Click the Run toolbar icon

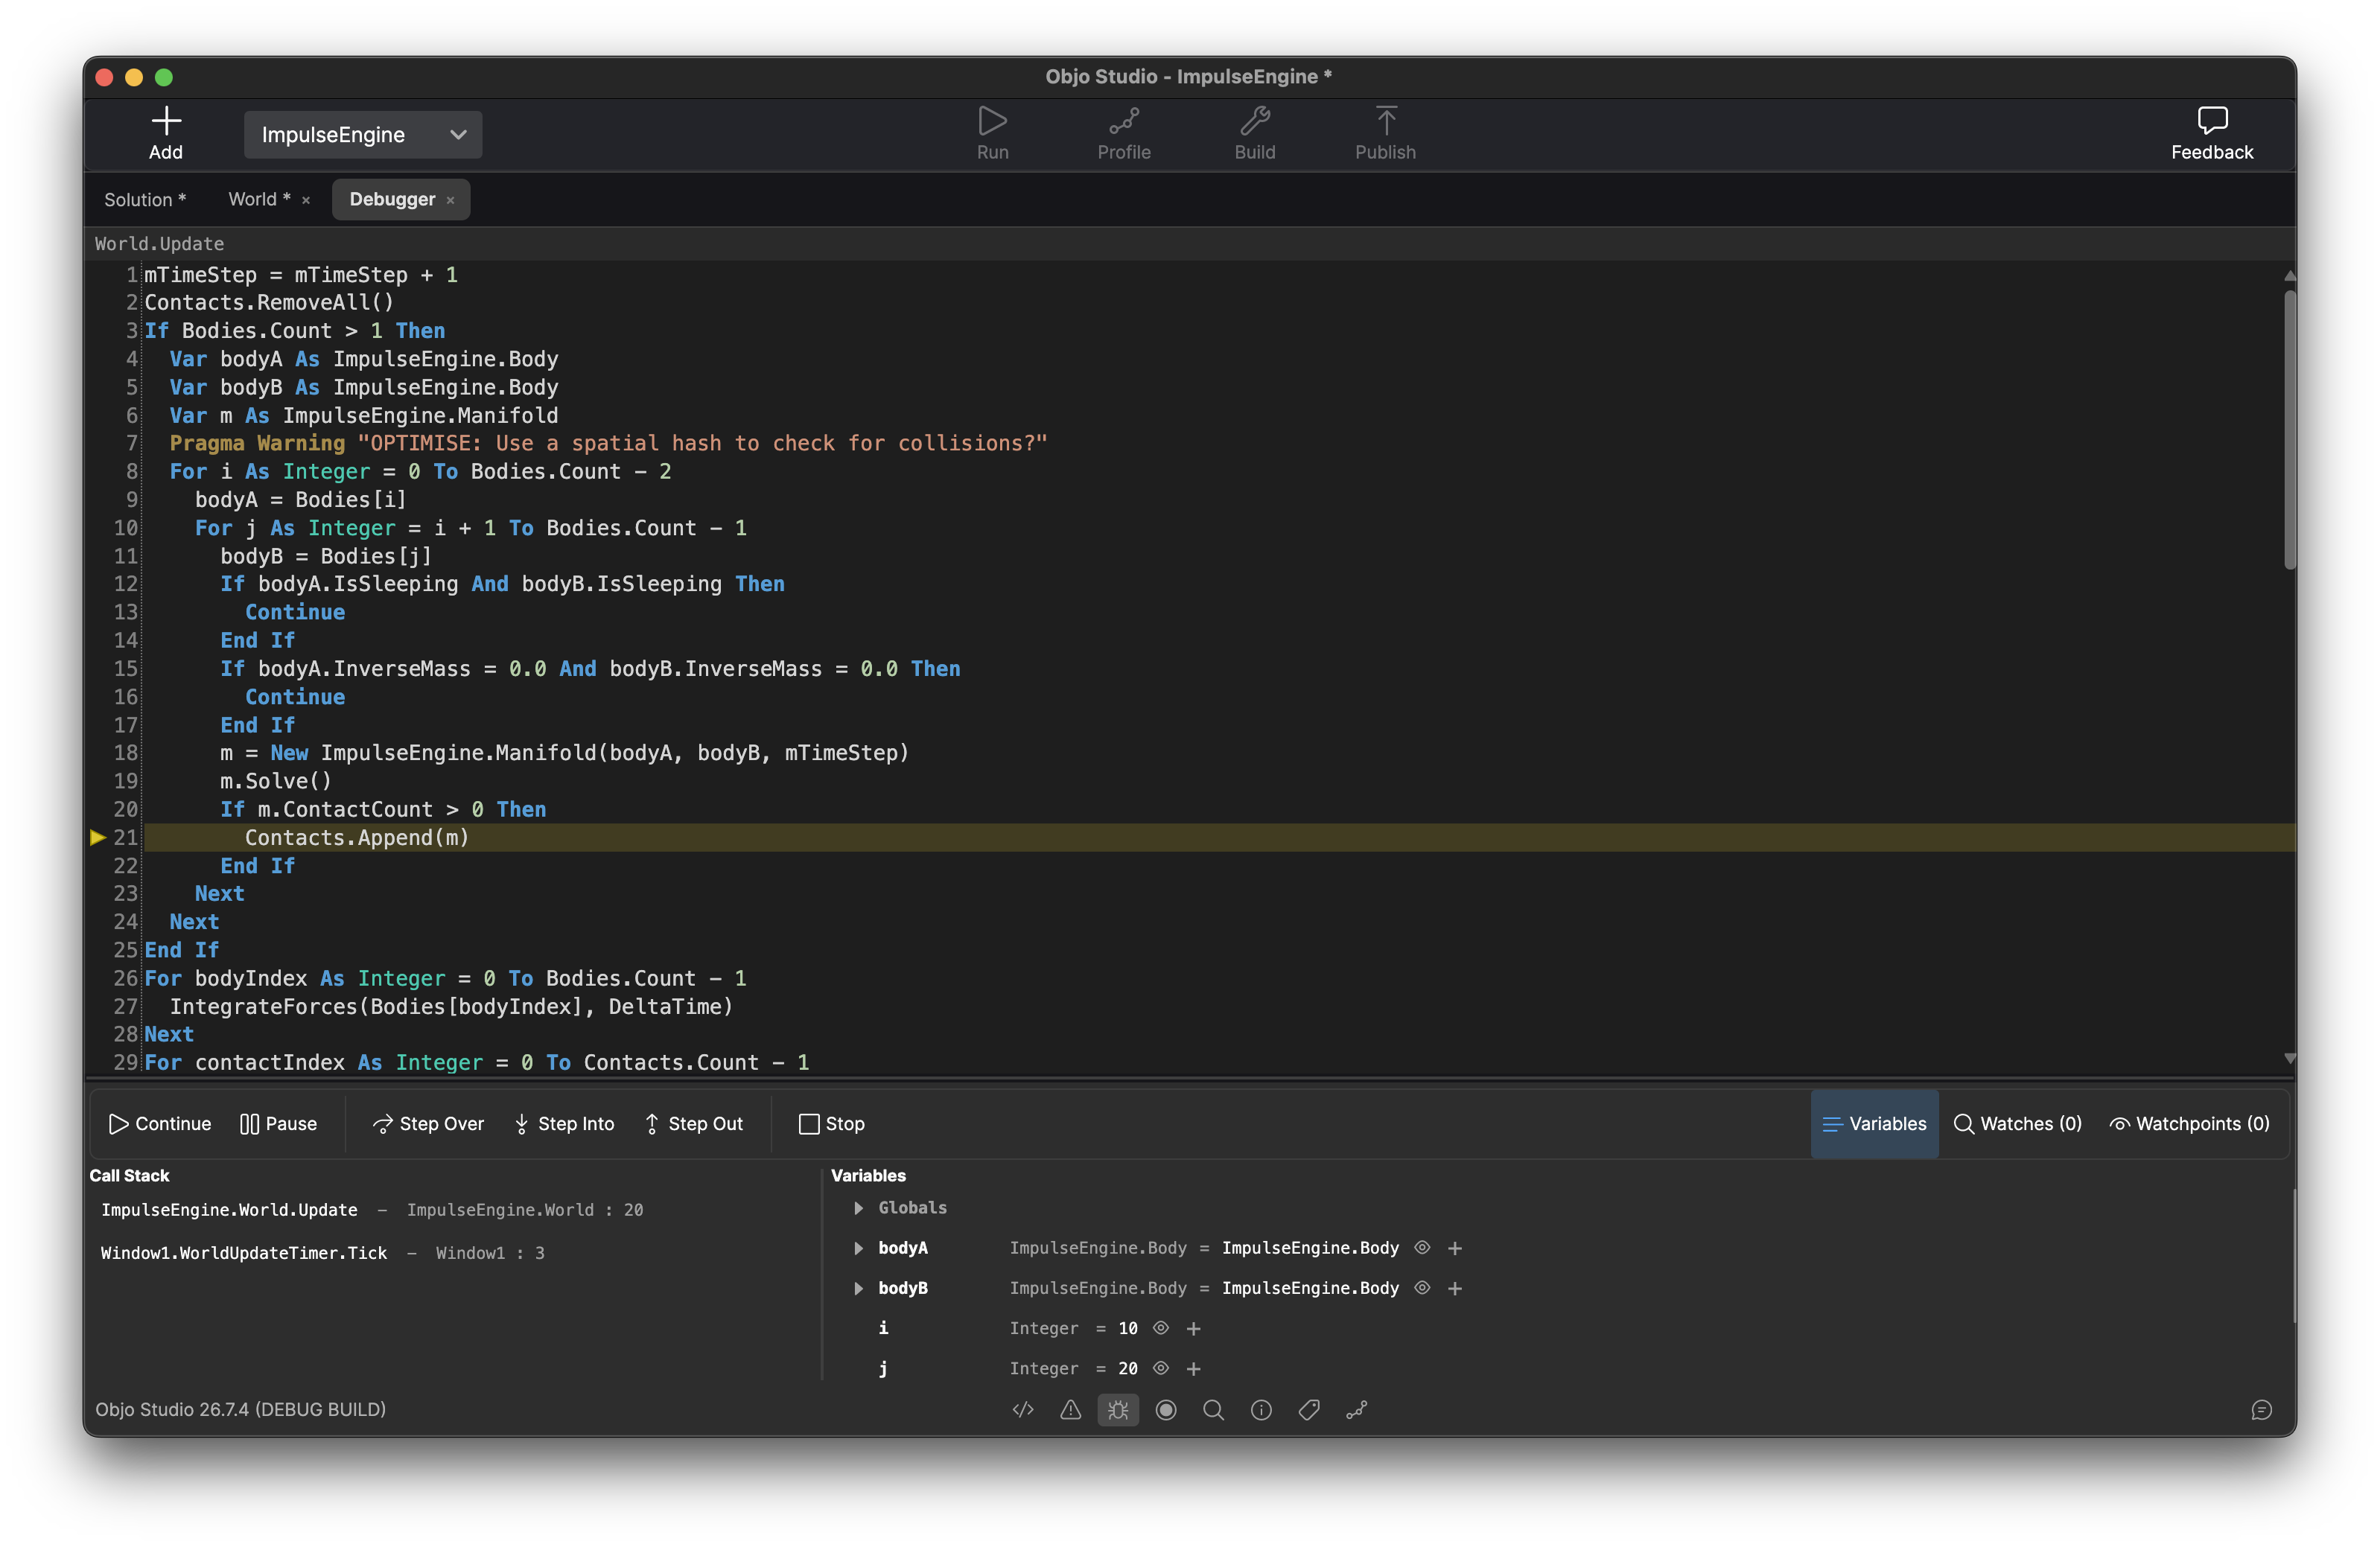pyautogui.click(x=992, y=121)
